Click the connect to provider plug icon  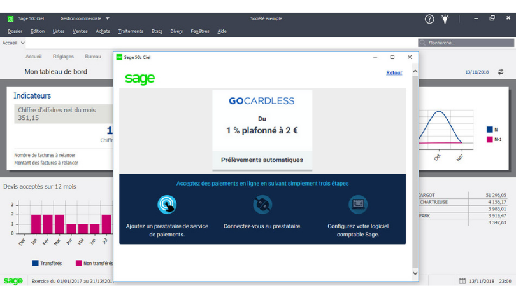(262, 204)
